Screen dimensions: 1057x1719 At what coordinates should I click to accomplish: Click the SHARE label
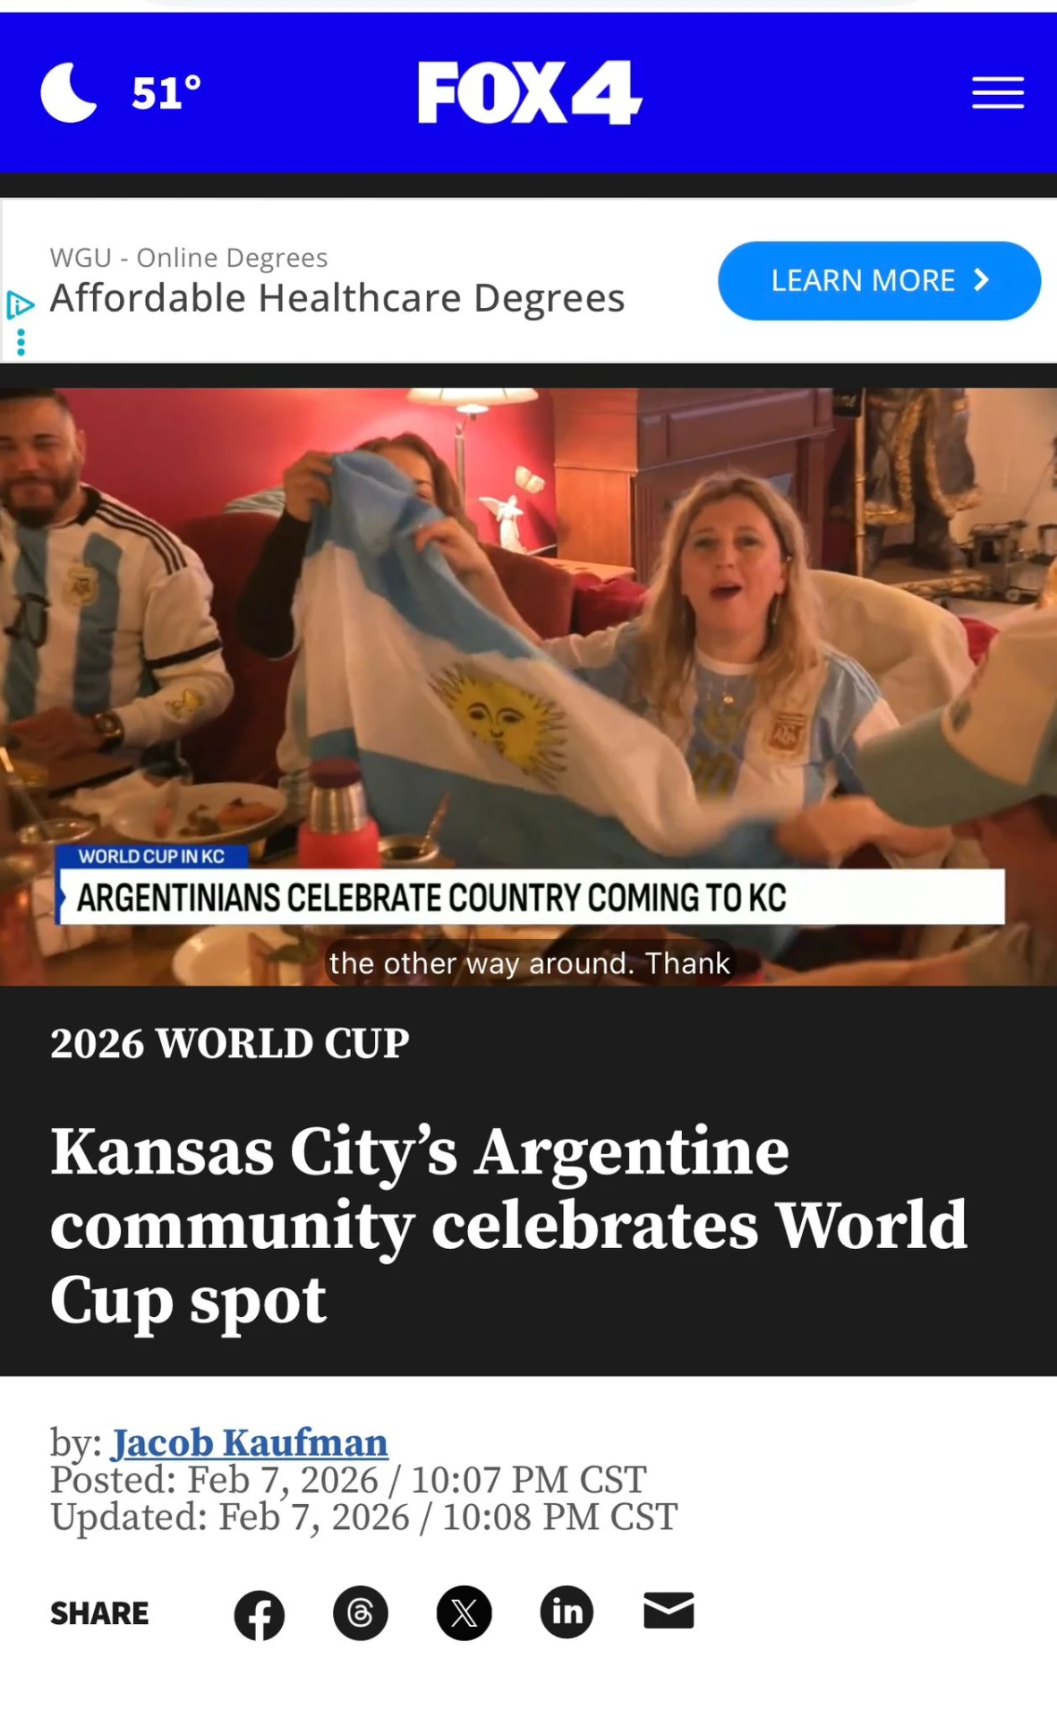point(99,1613)
